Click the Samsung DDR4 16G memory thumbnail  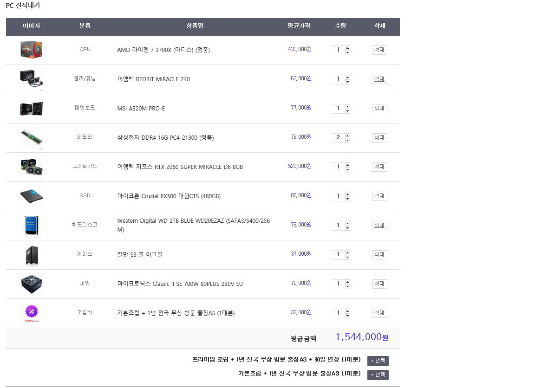[32, 138]
